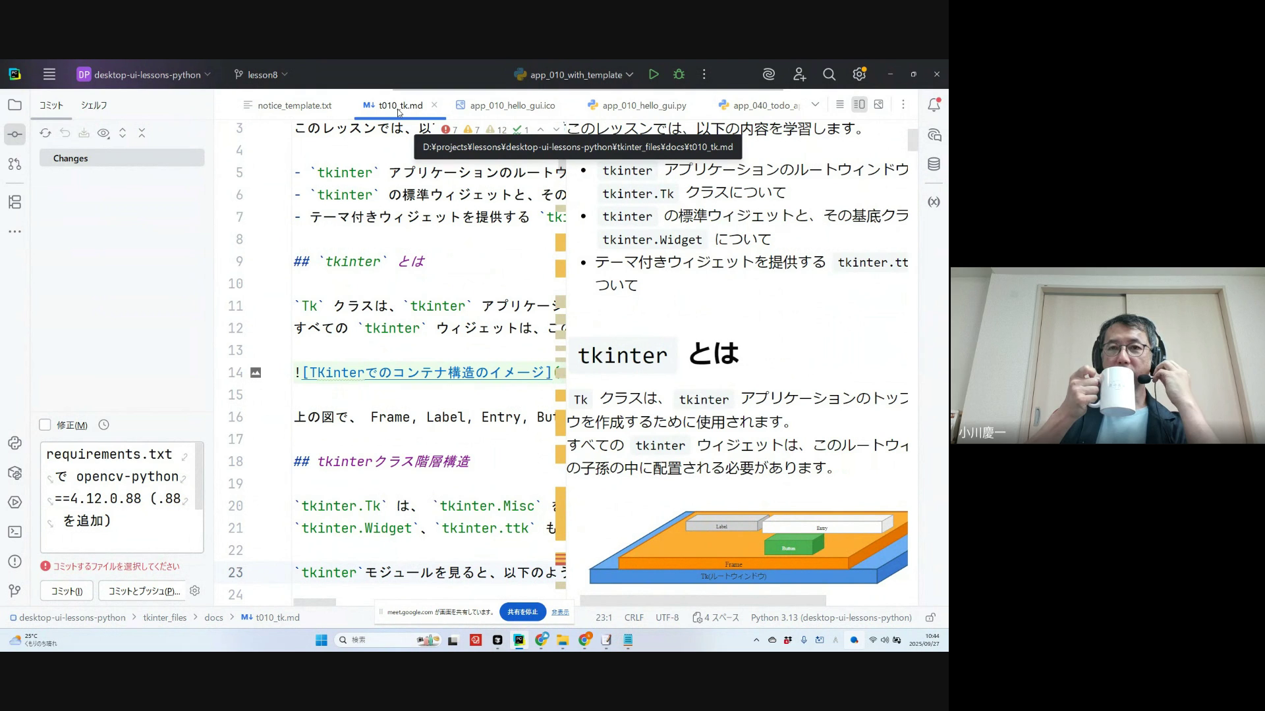The height and width of the screenshot is (711, 1265).
Task: Enable the 修正(M) amend checkbox
Action: coord(45,425)
